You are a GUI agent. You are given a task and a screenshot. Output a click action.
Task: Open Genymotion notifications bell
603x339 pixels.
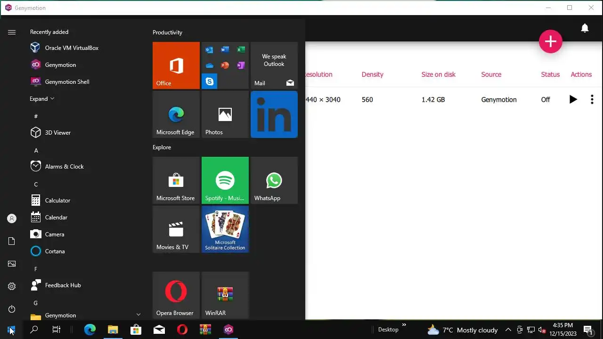point(585,28)
